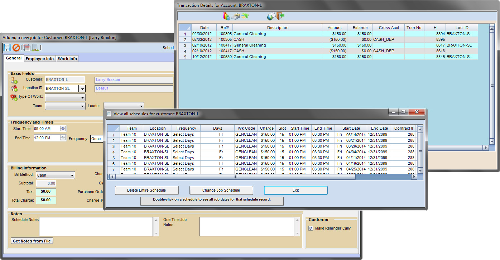Click the green folder calculator icon

click(244, 16)
